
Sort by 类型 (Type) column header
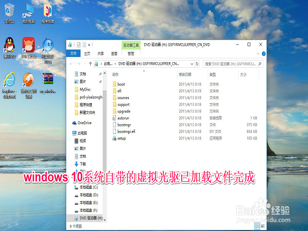[213, 74]
